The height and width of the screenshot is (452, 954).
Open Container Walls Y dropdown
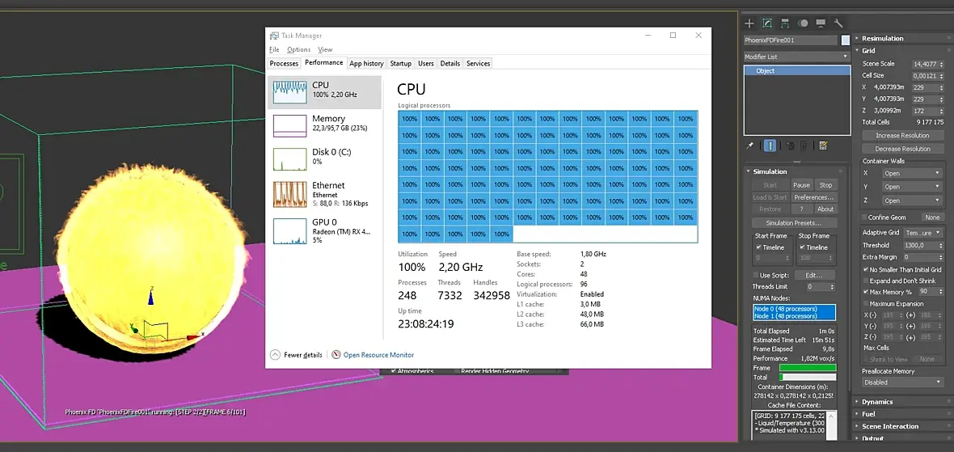(x=912, y=187)
